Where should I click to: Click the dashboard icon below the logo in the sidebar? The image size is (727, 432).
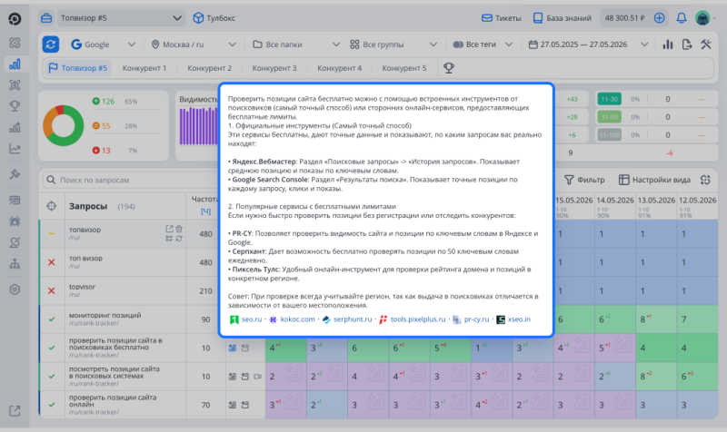15,43
